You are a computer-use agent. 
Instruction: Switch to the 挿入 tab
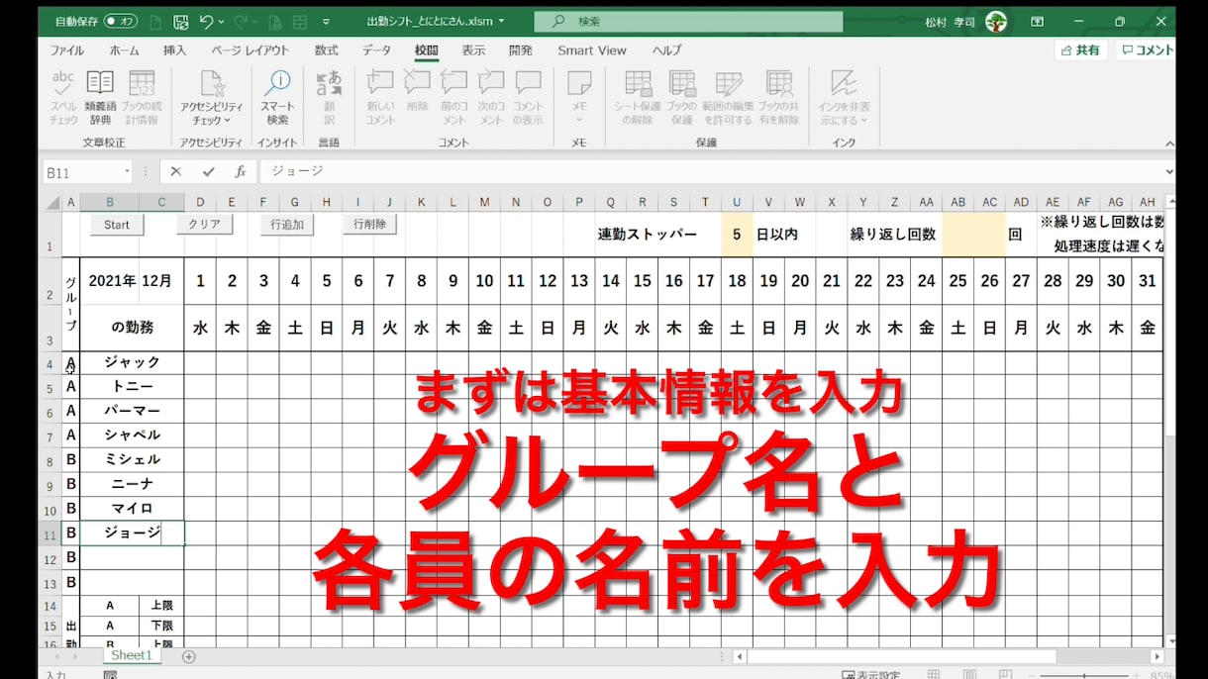coord(174,50)
